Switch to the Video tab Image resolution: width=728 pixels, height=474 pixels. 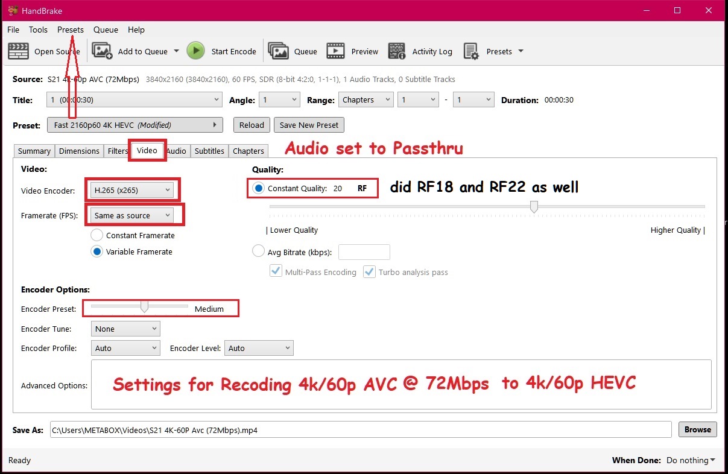147,150
